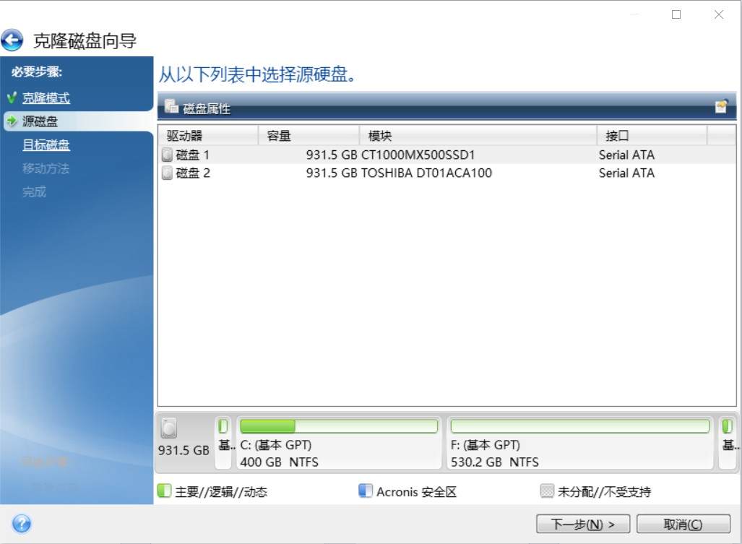742x544 pixels.
Task: Proceed with the 下一步(N) button
Action: [582, 524]
